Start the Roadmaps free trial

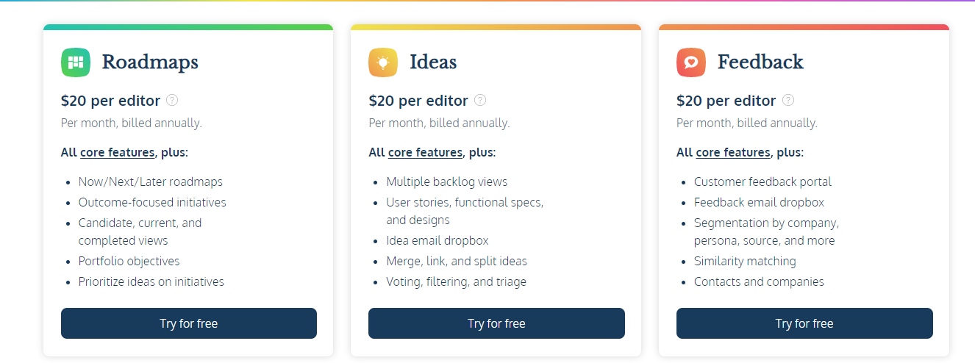[189, 323]
